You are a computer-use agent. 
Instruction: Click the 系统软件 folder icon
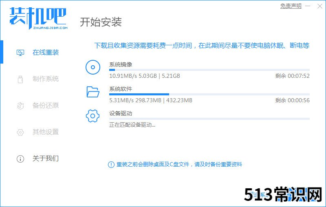pos(93,92)
